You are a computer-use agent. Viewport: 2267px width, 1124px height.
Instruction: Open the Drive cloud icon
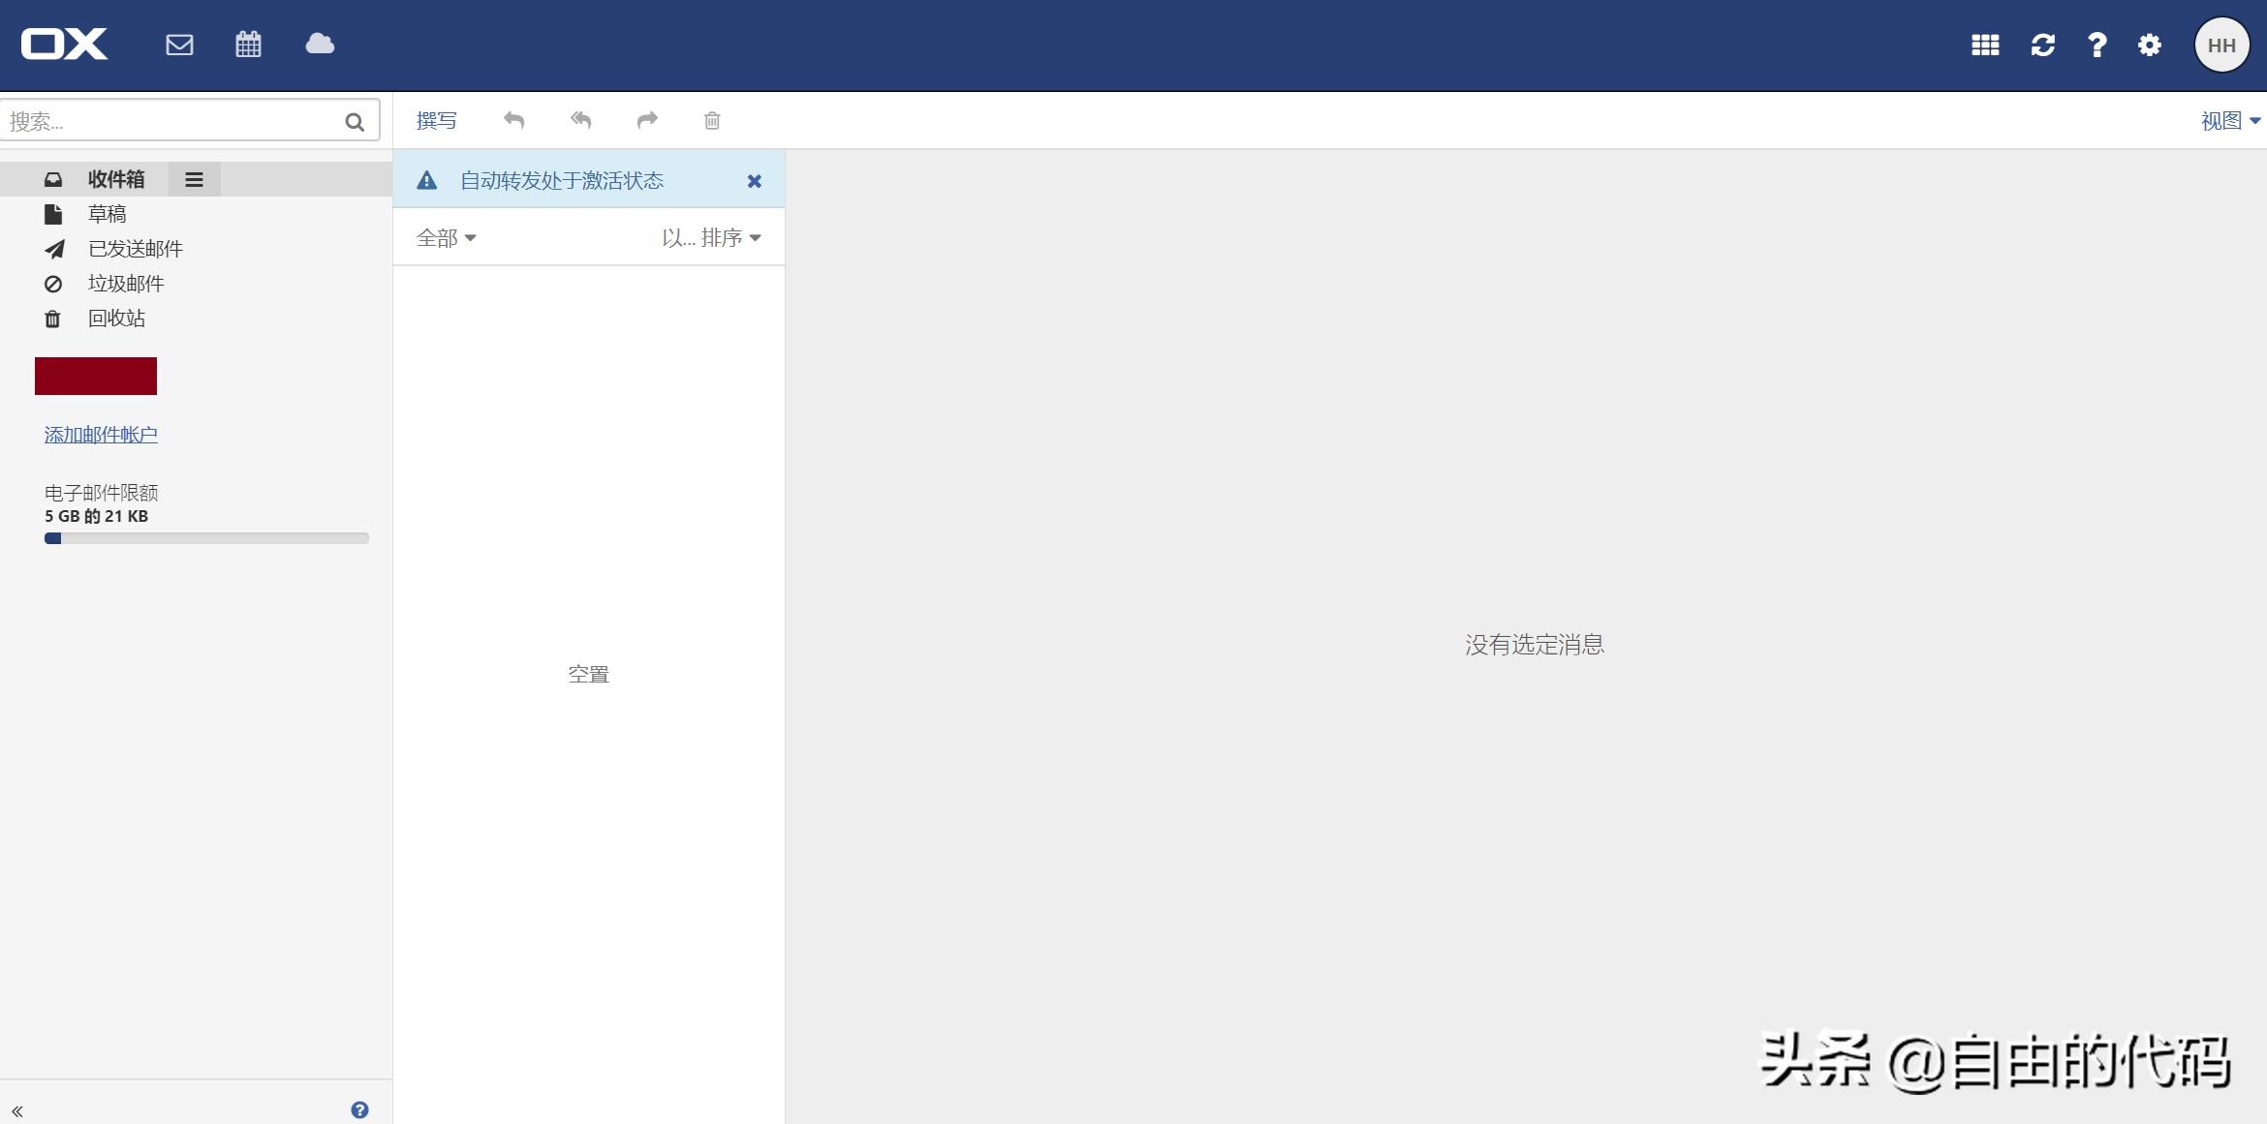click(x=320, y=45)
